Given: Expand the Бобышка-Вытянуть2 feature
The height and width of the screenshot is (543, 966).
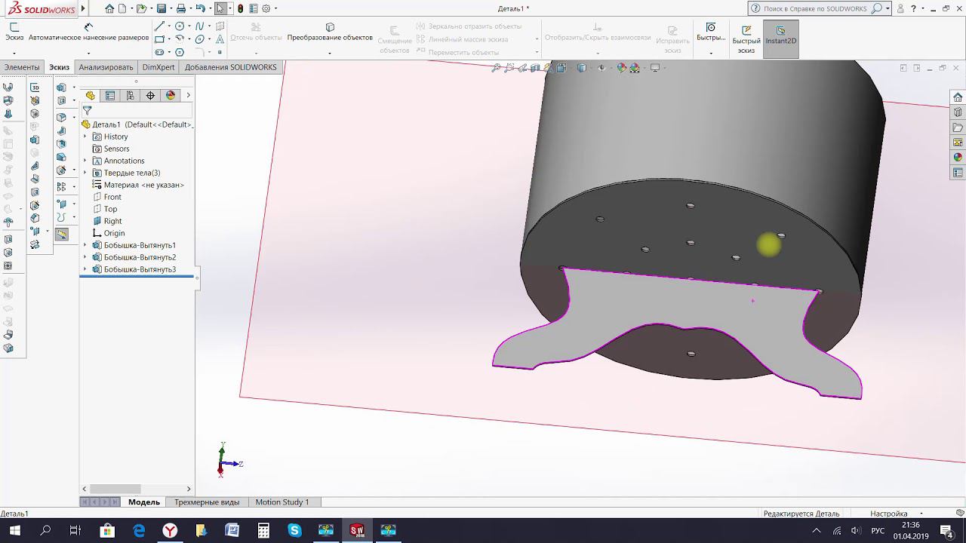Looking at the screenshot, I should tap(85, 257).
